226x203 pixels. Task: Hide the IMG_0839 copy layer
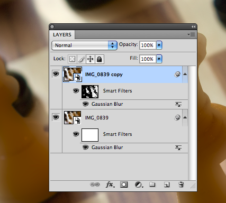pos(56,74)
